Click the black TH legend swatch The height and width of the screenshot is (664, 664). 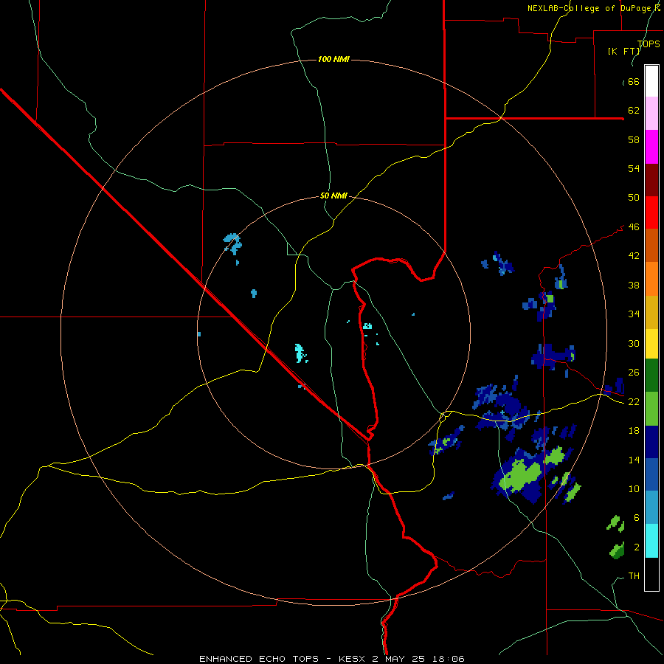(x=651, y=574)
